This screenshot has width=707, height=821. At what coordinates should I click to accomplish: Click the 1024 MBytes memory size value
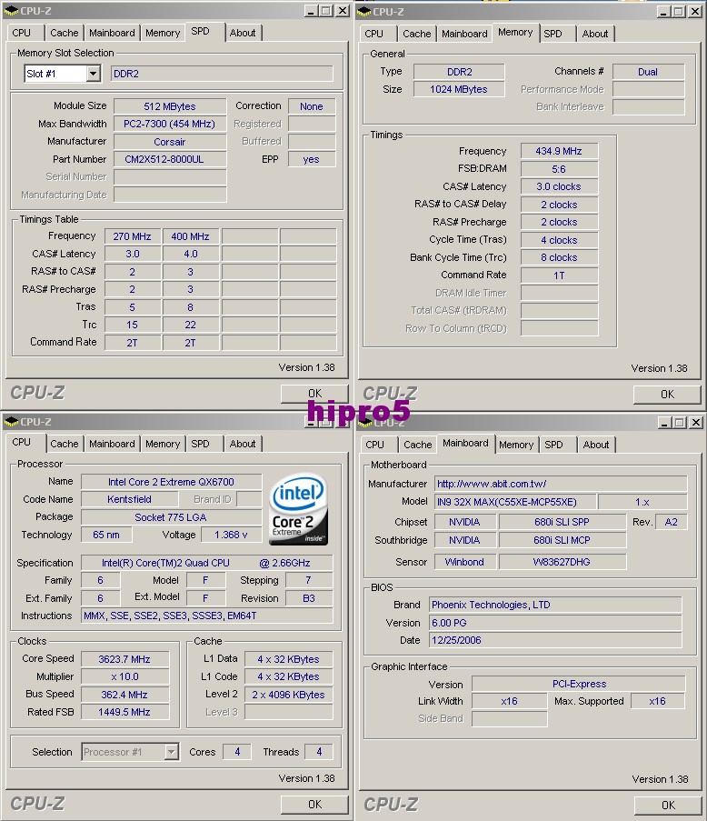point(459,89)
